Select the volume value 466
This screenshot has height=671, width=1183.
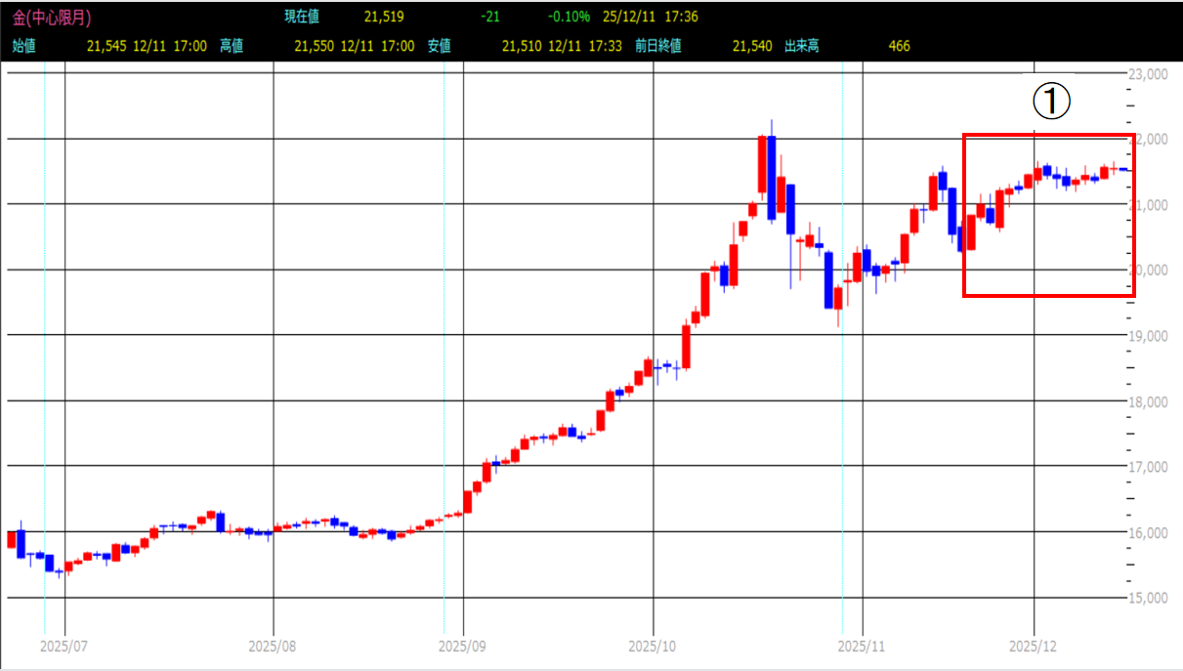coord(899,46)
